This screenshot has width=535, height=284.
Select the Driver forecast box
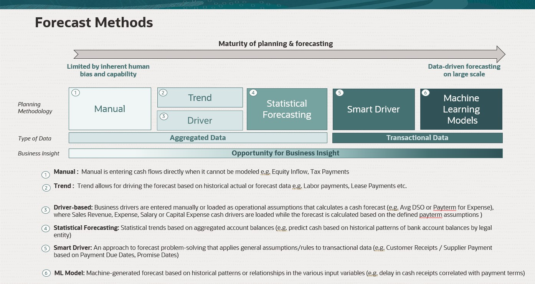pyautogui.click(x=200, y=120)
